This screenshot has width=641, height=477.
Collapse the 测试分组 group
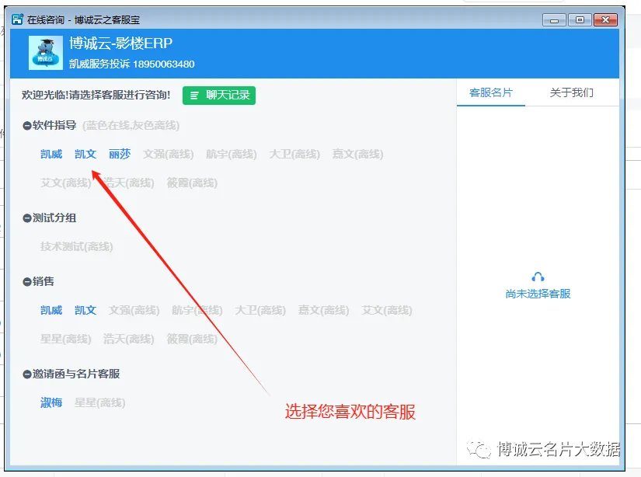(27, 218)
